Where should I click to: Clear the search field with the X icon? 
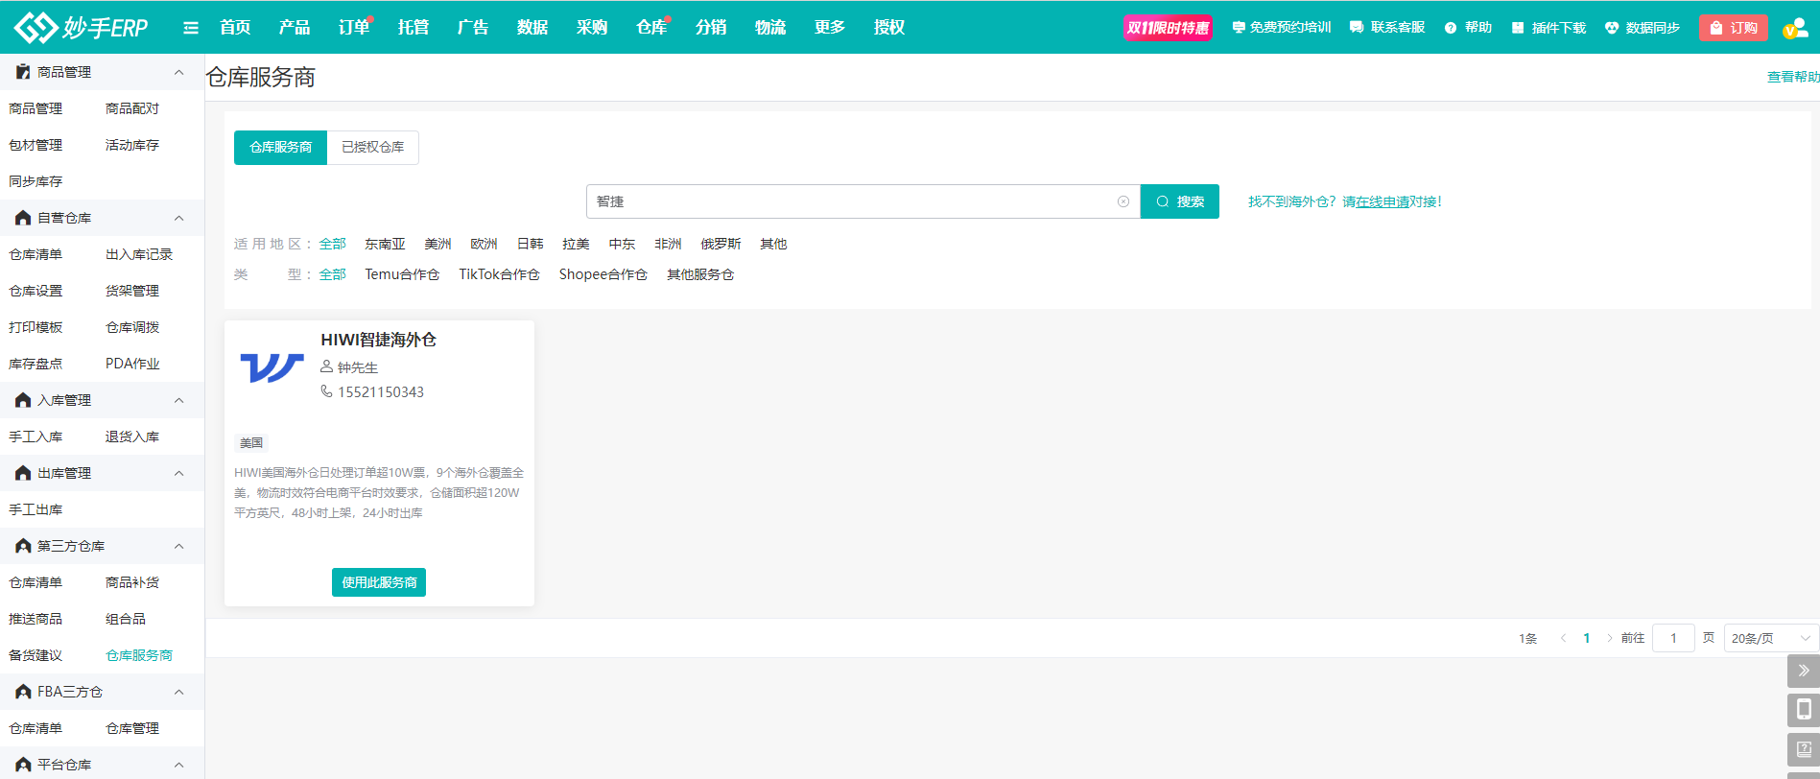point(1123,201)
